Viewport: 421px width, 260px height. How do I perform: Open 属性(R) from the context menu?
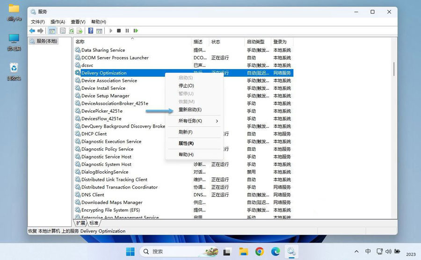186,143
